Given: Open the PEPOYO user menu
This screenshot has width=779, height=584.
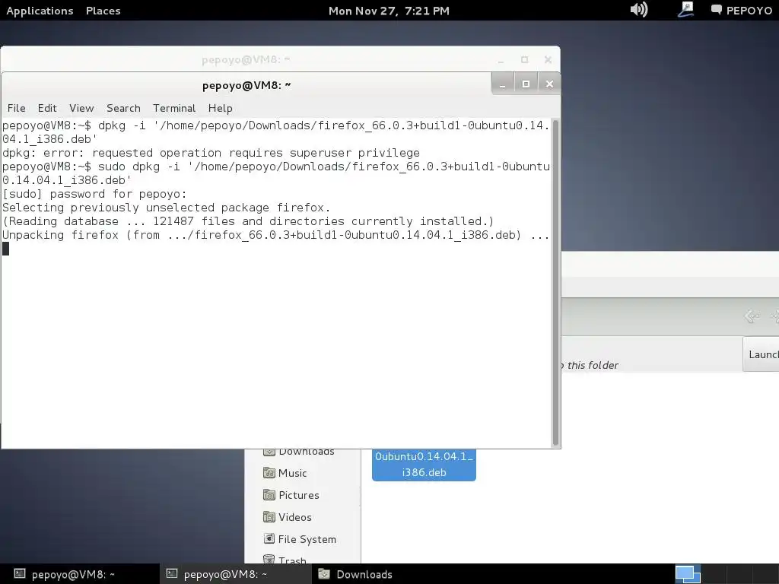Looking at the screenshot, I should click(x=741, y=11).
